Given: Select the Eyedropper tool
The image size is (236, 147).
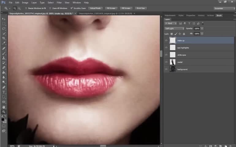Looking at the screenshot, I should (x=4, y=43).
